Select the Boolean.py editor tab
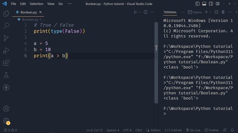 tap(28, 12)
